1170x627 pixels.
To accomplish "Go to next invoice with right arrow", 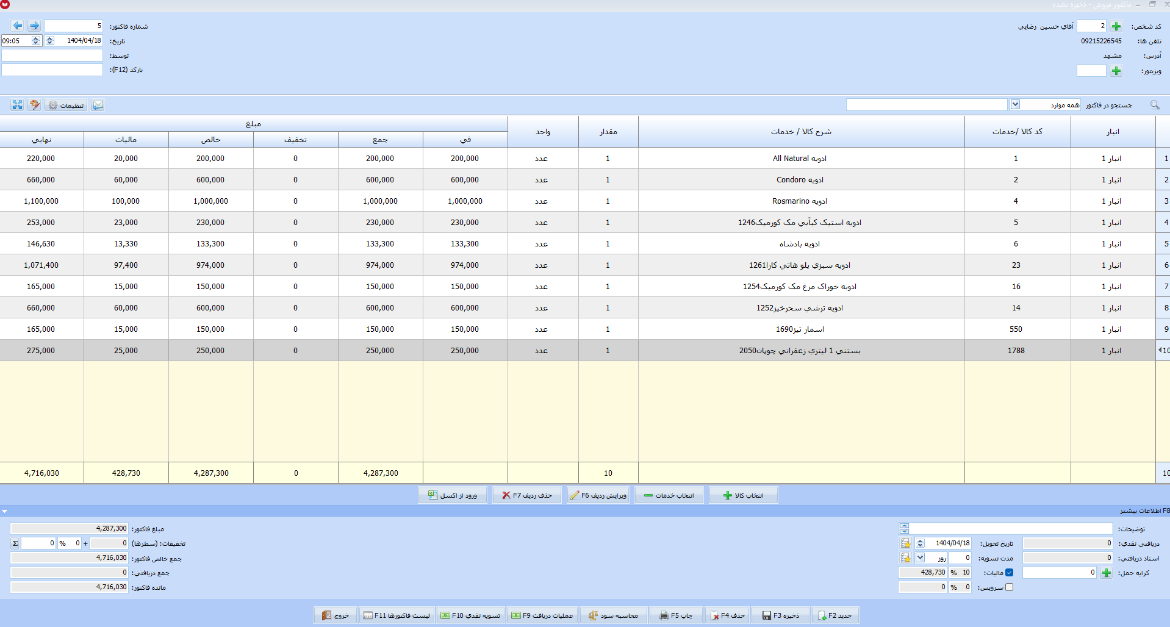I will coord(34,26).
